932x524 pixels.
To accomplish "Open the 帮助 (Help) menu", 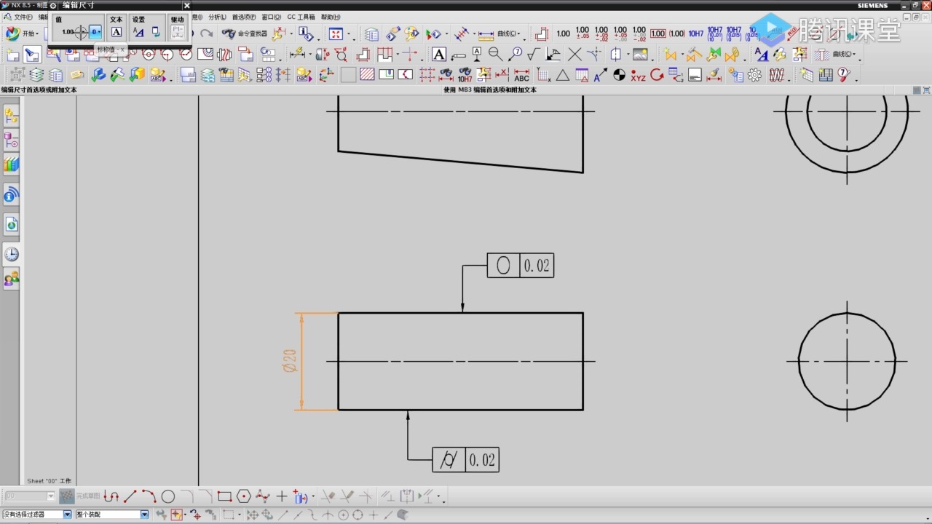I will point(331,17).
